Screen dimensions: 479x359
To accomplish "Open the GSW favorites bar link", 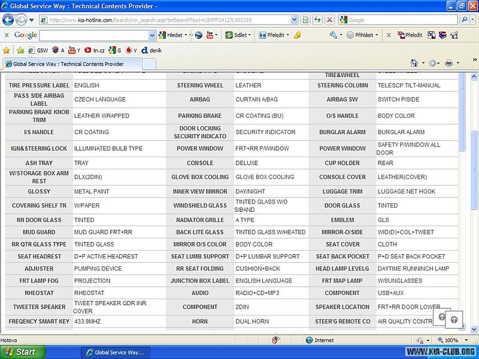I will (38, 50).
